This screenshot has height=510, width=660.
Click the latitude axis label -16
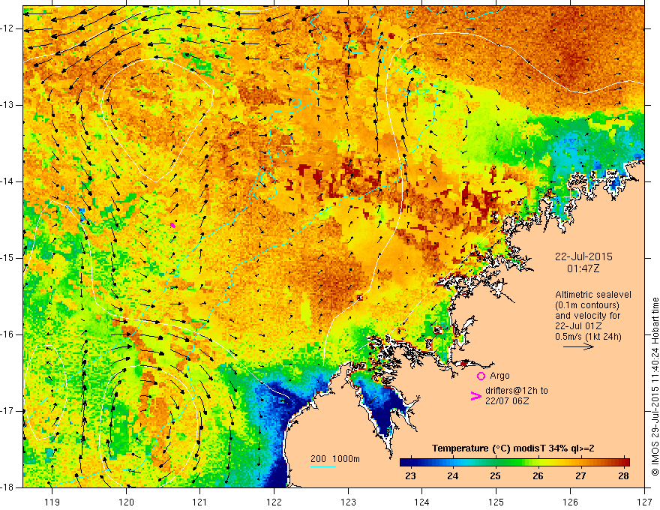[x=8, y=334]
